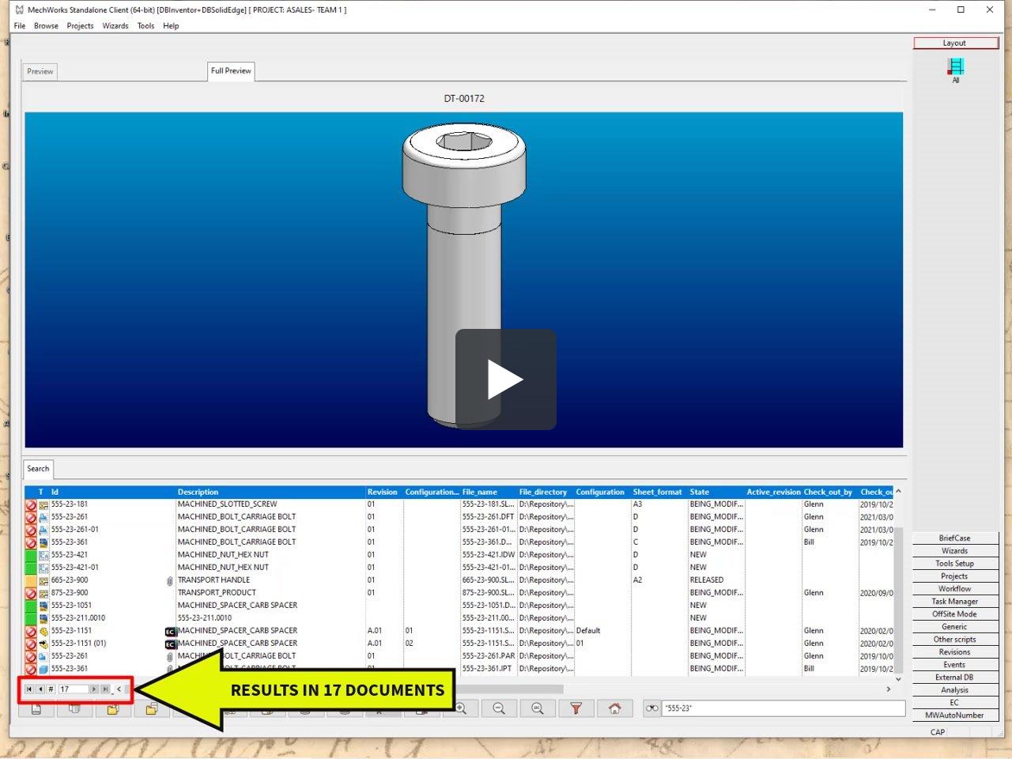Enable OffSite Mode in the right sidebar
The width and height of the screenshot is (1012, 759).
pyautogui.click(x=954, y=614)
